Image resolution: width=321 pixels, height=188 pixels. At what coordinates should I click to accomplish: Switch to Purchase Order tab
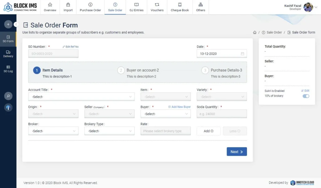(90, 7)
